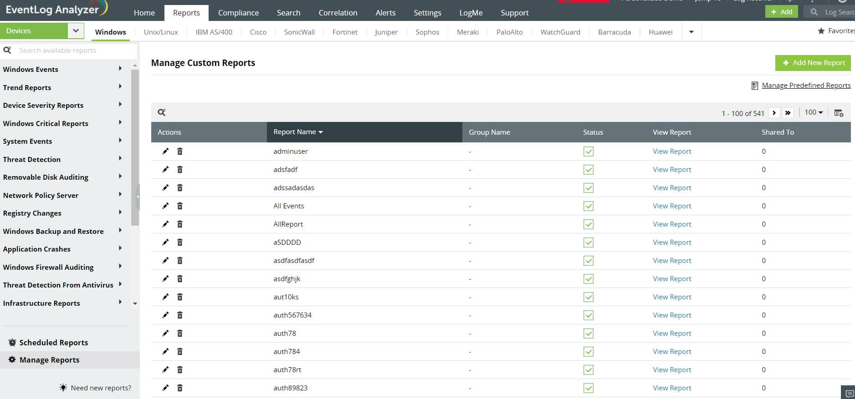
Task: Toggle status checkbox for asdfasdfasdf
Action: click(x=589, y=261)
